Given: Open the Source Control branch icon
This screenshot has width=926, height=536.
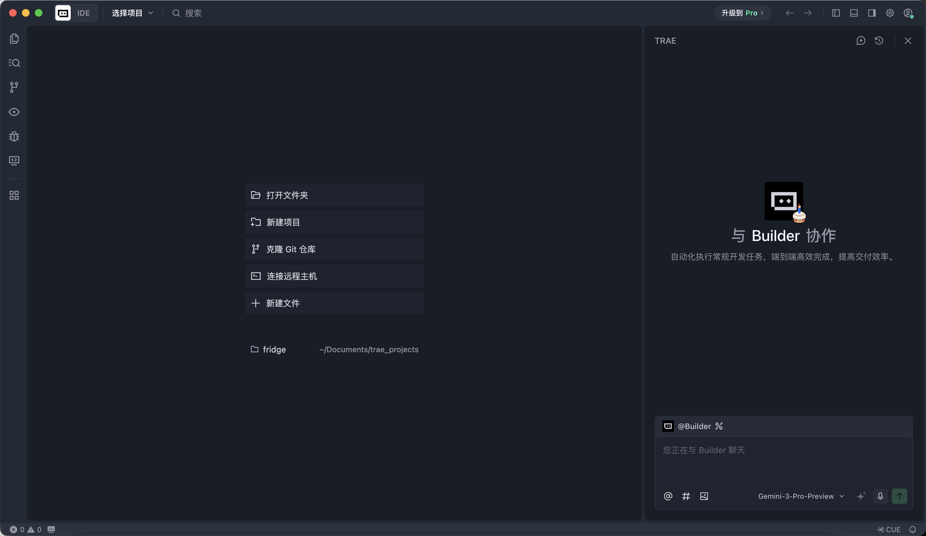Looking at the screenshot, I should click(x=14, y=87).
